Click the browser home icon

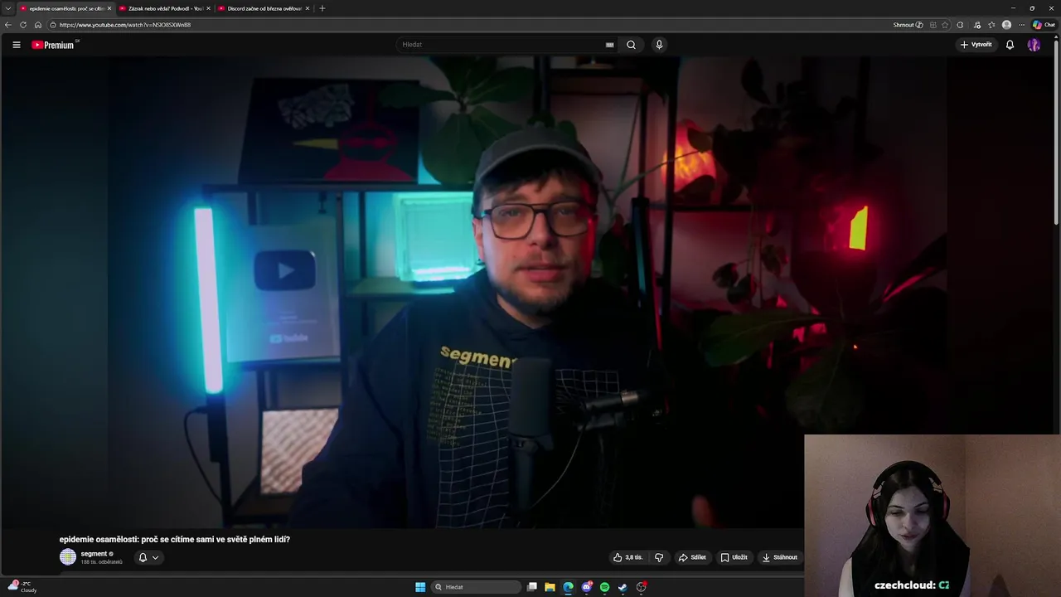click(x=38, y=25)
